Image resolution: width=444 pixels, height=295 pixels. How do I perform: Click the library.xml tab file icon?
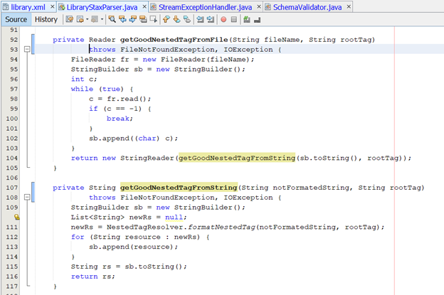[6, 7]
